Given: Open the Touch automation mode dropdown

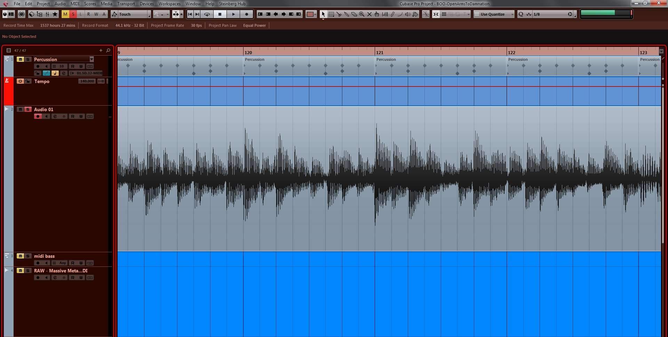Looking at the screenshot, I should (x=149, y=14).
